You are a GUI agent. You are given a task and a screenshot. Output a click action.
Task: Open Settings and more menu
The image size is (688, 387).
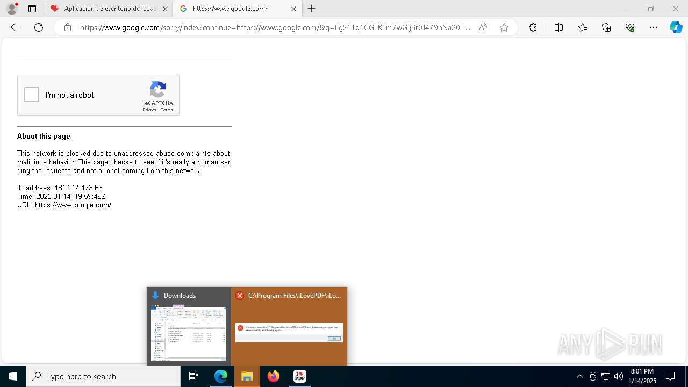coord(654,27)
